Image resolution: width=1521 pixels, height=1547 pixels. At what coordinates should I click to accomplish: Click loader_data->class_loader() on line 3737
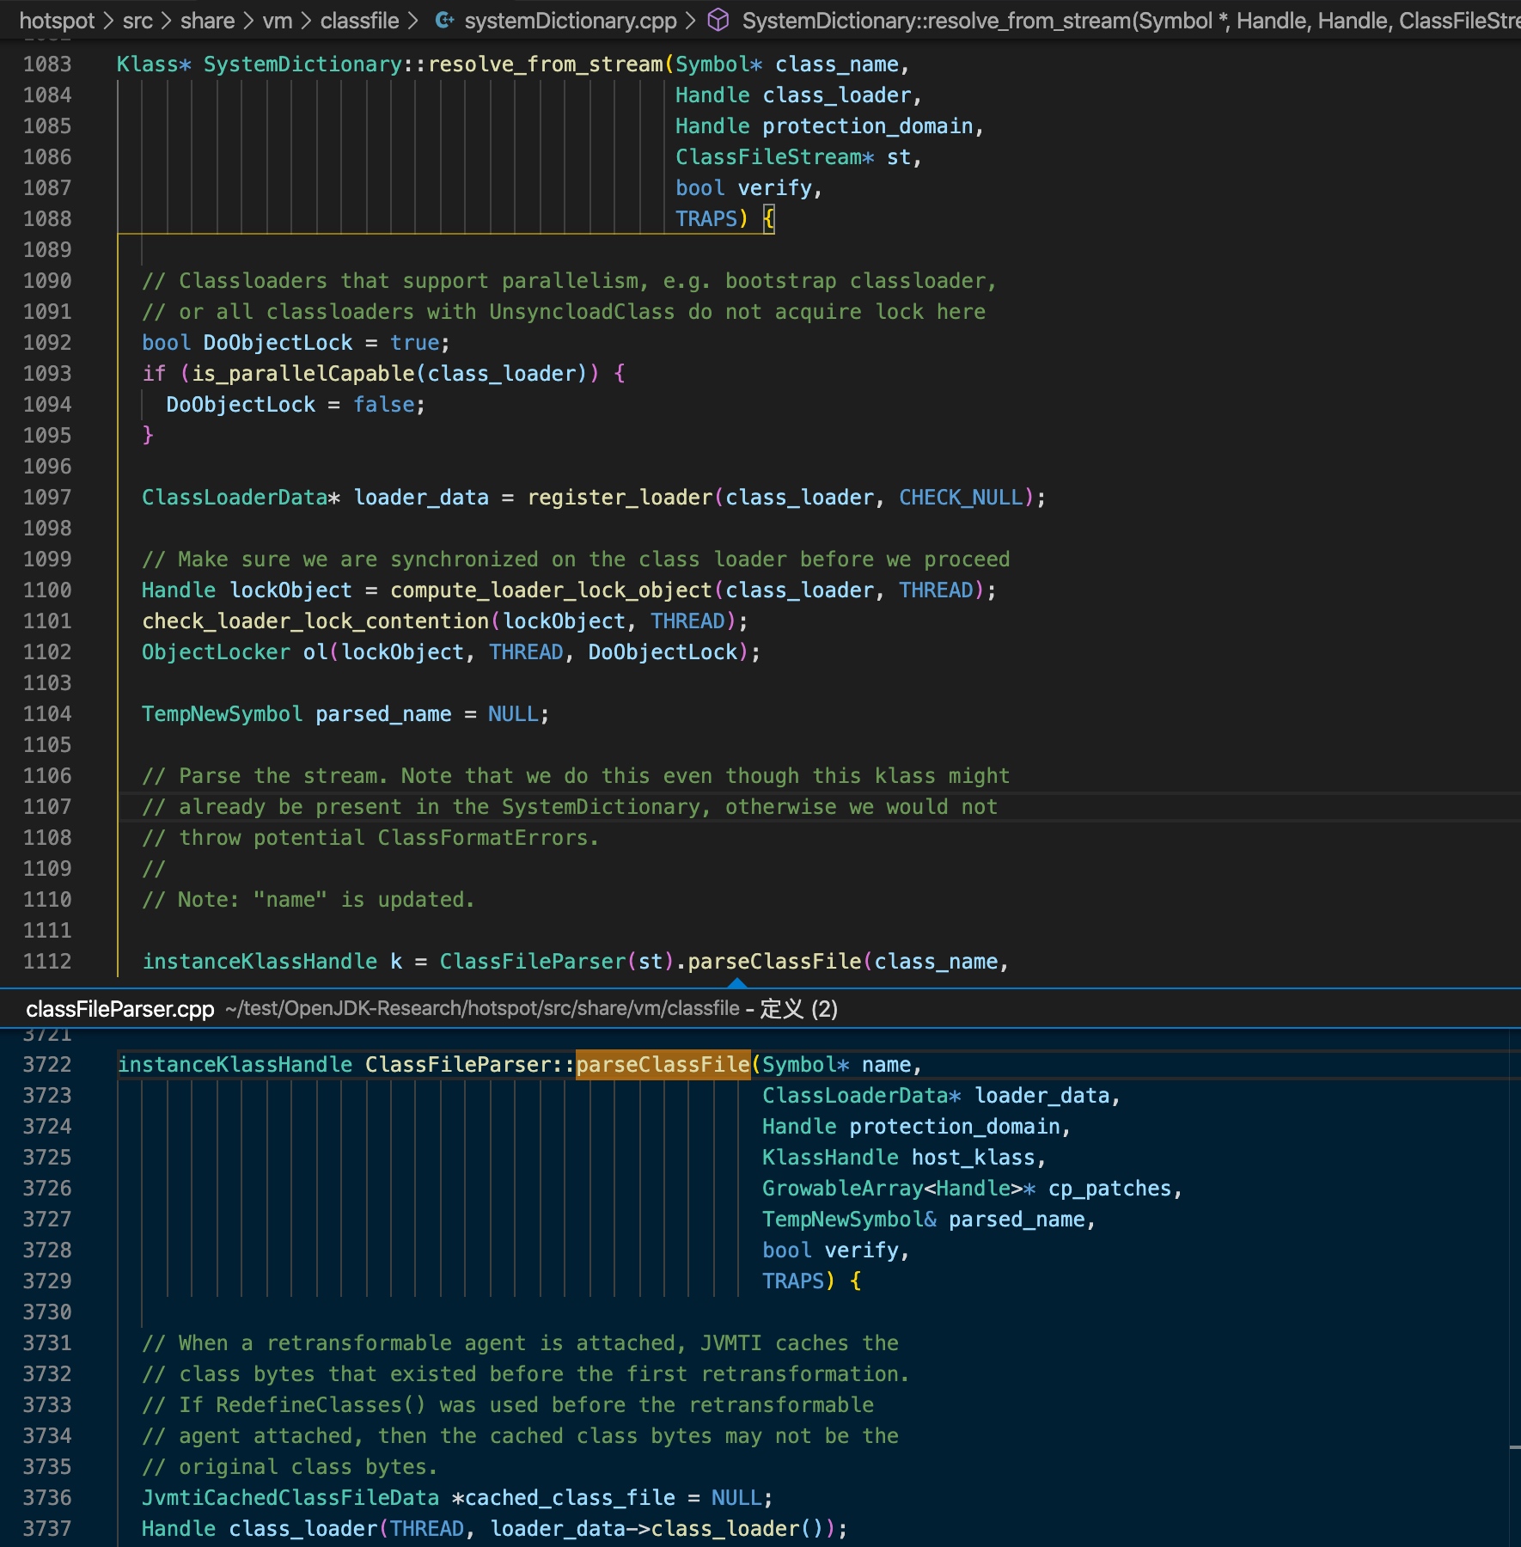point(657,1529)
